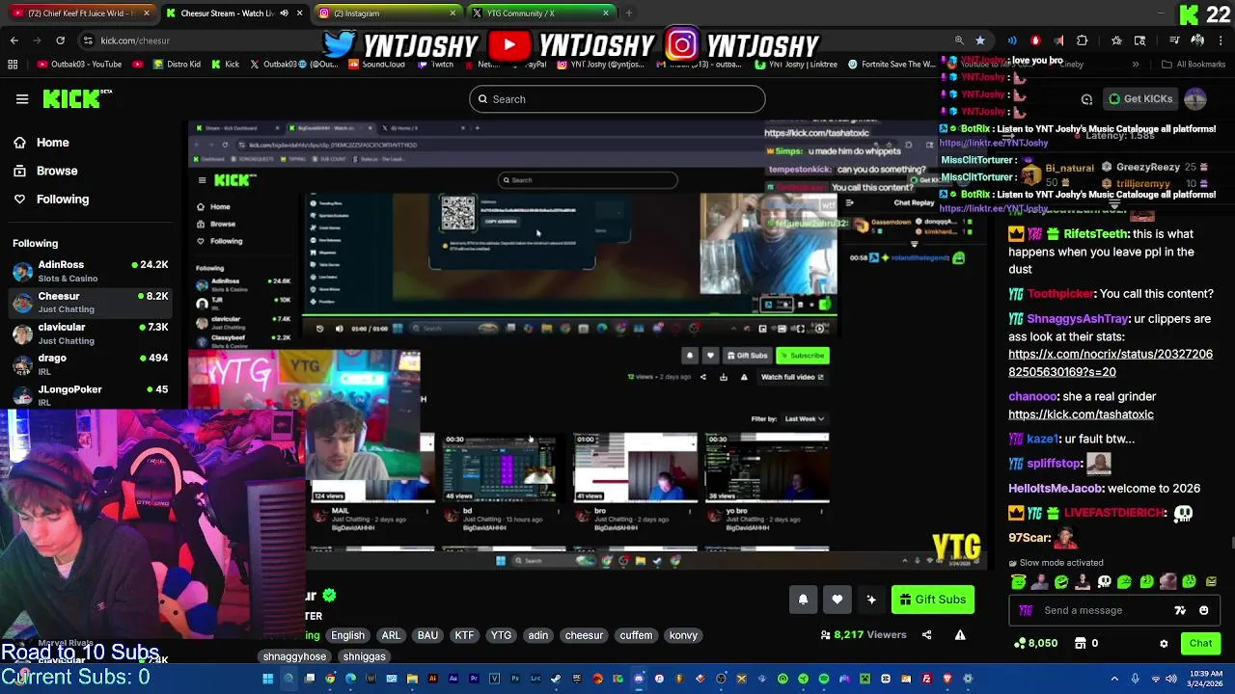The image size is (1235, 694).
Task: Click Watch full video in inner stream
Action: pyautogui.click(x=793, y=377)
